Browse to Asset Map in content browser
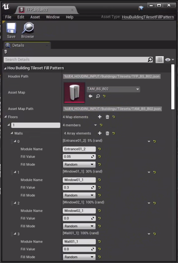Viewport: 178px width, 263px height. [x=98, y=96]
